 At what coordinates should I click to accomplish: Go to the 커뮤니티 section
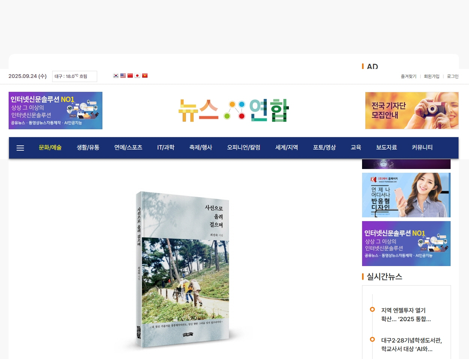(422, 148)
